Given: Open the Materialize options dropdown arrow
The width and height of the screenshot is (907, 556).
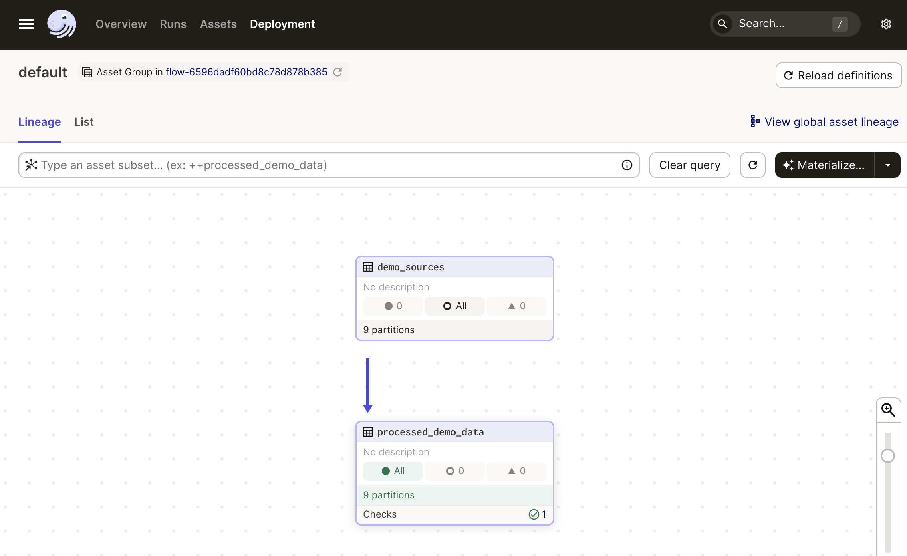Looking at the screenshot, I should [x=888, y=165].
